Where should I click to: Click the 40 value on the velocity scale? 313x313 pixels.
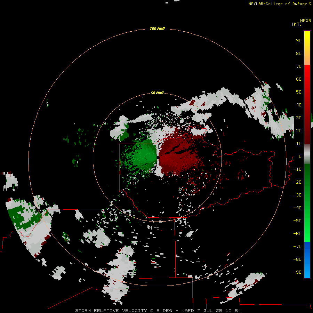(299, 105)
